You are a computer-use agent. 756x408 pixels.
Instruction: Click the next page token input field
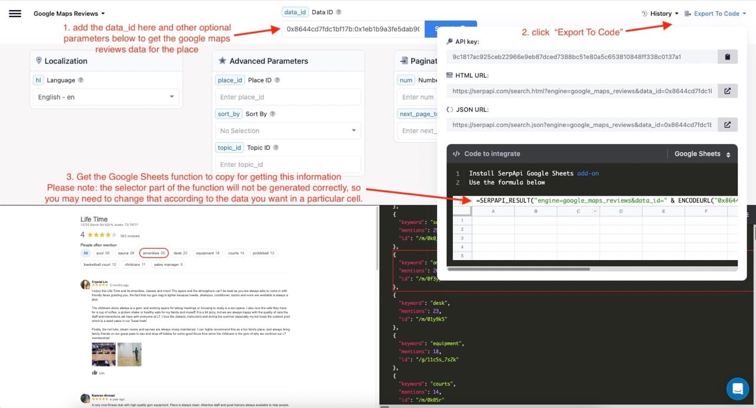point(418,130)
